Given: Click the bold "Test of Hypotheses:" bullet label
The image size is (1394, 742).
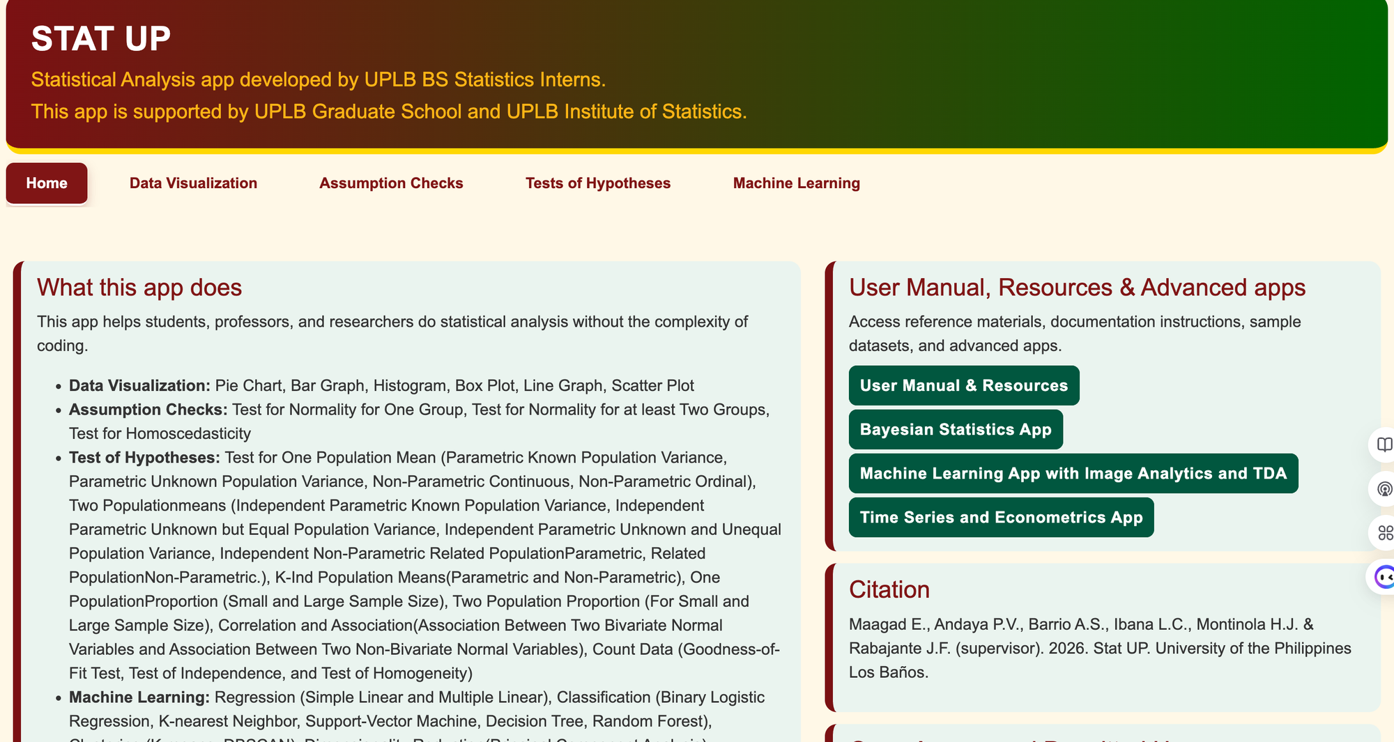Looking at the screenshot, I should (x=144, y=458).
